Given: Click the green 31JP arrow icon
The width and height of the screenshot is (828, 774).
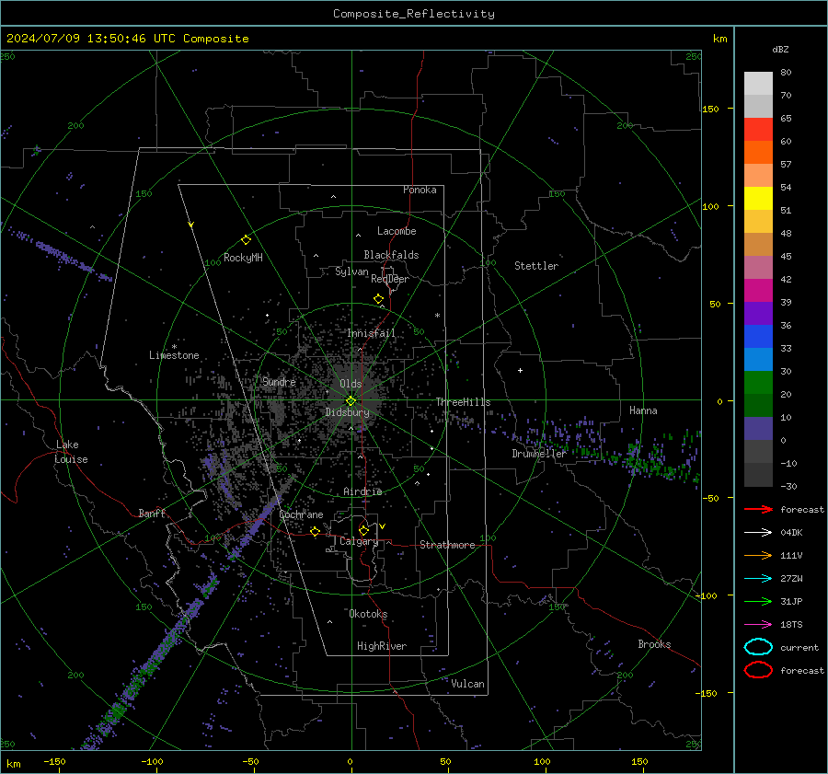Looking at the screenshot, I should pos(758,601).
